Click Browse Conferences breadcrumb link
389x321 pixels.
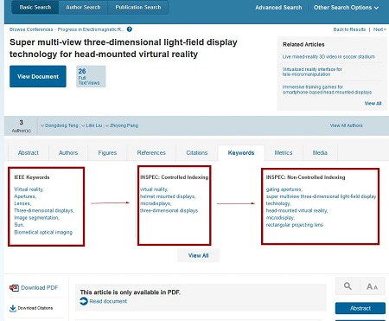click(31, 29)
